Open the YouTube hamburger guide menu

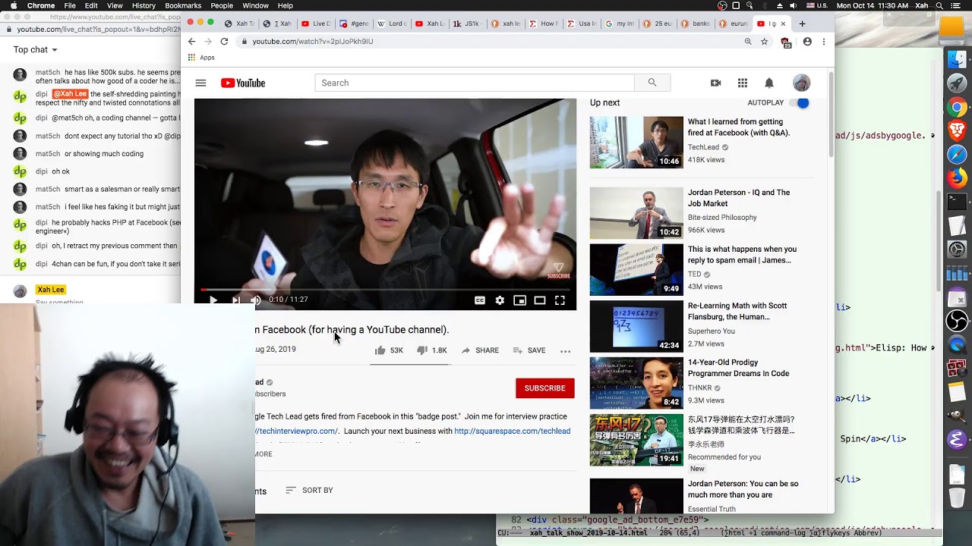coord(200,83)
